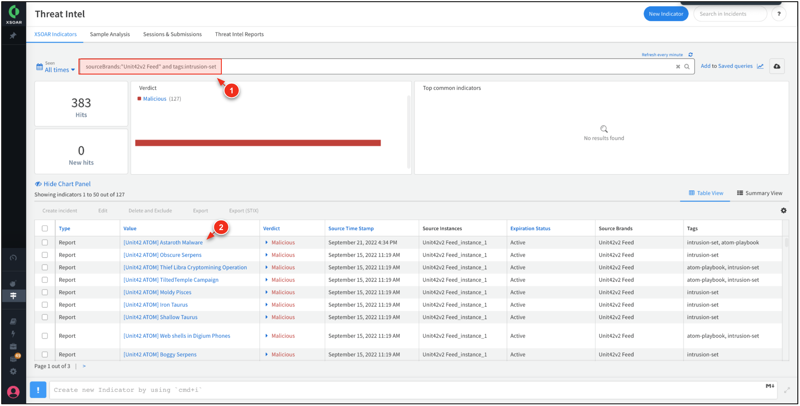Image resolution: width=800 pixels, height=406 pixels.
Task: Click the Table View grid icon
Action: [692, 193]
